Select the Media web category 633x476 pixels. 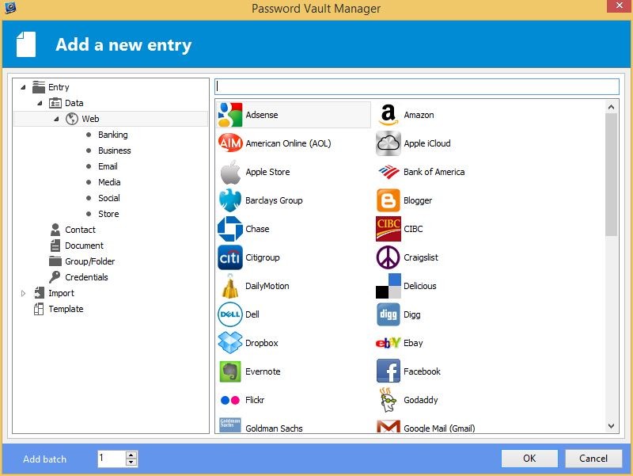click(x=109, y=182)
